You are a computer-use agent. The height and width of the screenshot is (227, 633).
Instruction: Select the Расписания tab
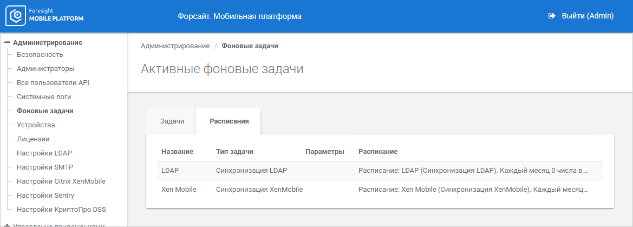229,121
